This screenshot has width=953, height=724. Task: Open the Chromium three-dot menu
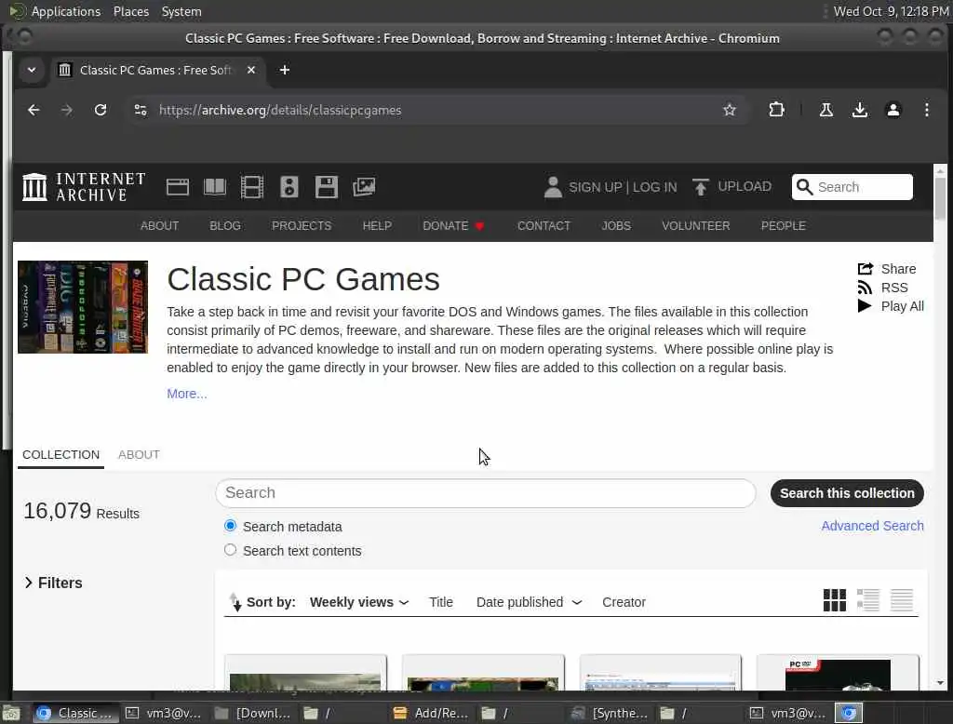tap(926, 110)
